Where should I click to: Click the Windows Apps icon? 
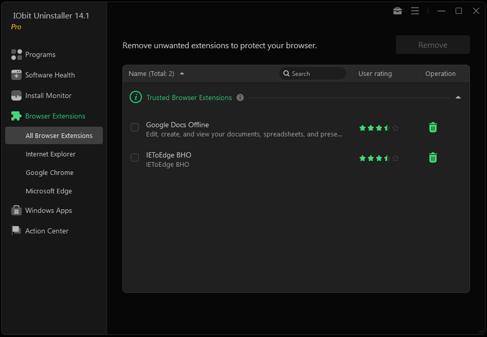point(16,210)
